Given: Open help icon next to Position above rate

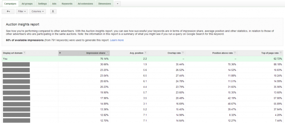Looking at the screenshot, I should click(x=235, y=53).
